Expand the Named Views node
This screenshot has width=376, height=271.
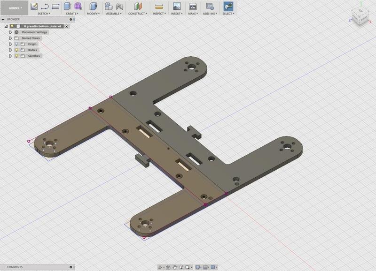10,38
